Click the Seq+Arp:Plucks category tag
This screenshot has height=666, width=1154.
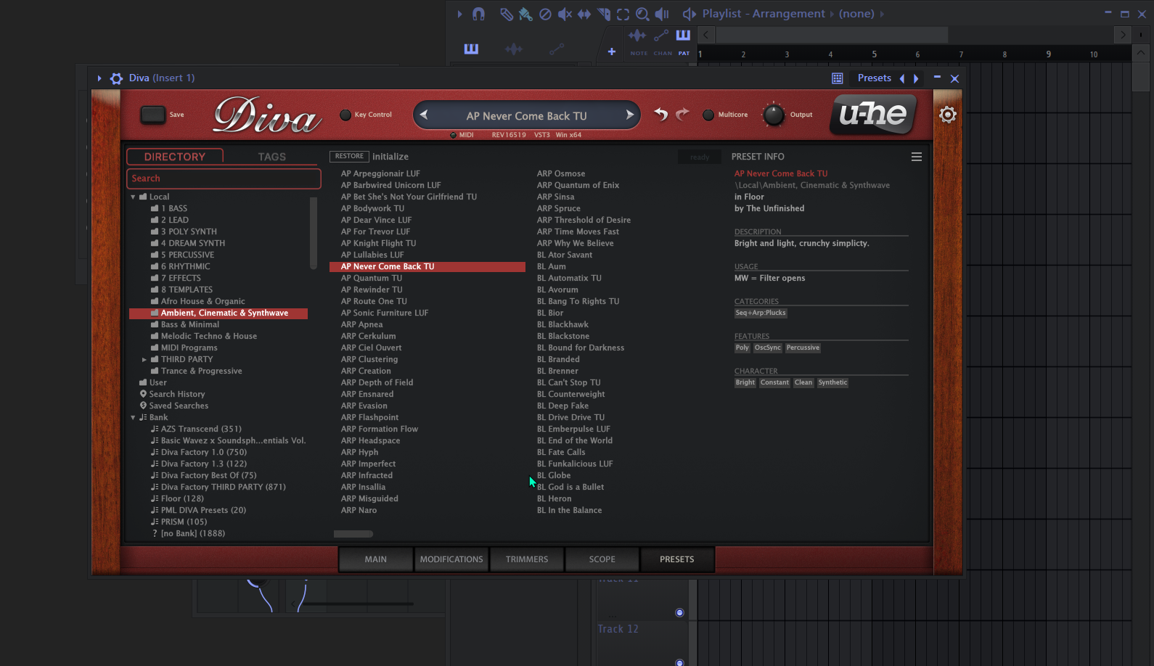pos(761,313)
